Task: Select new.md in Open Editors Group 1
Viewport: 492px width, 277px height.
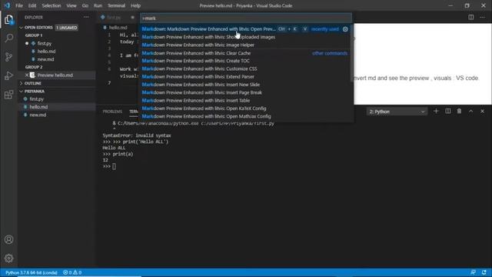Action: [x=45, y=59]
